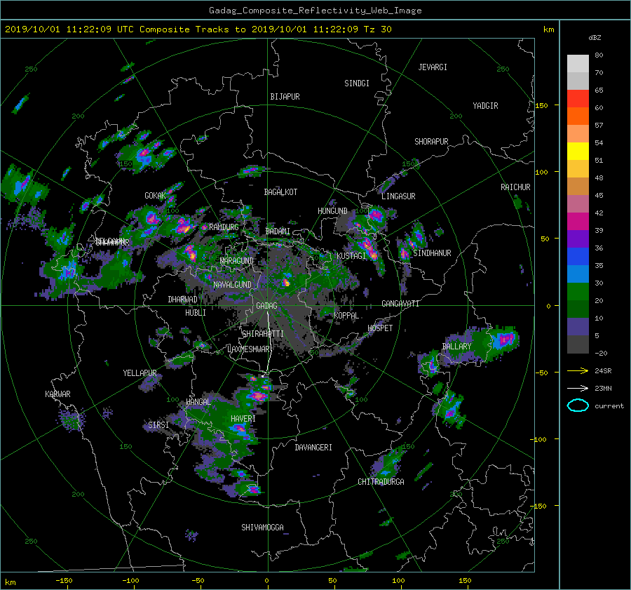Click the SHIRAHATTI city label

click(x=263, y=334)
